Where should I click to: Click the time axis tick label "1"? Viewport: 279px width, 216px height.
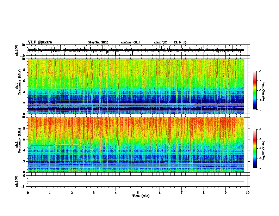(50, 193)
